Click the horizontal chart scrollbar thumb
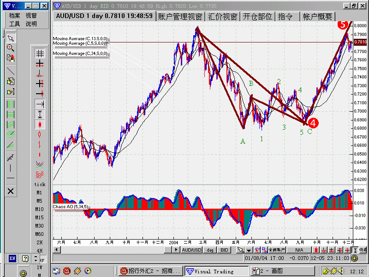This screenshot has height=277, width=369. point(168,250)
